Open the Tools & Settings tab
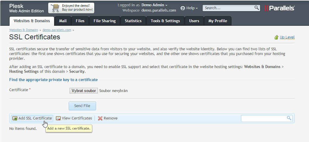The height and width of the screenshot is (142, 309). coord(165,21)
